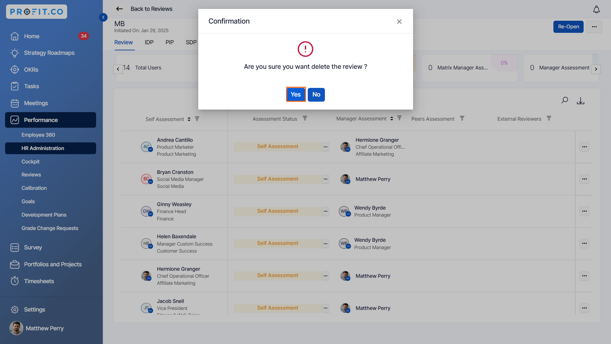Filter the External Reviewers column
This screenshot has width=611, height=344.
[x=549, y=118]
